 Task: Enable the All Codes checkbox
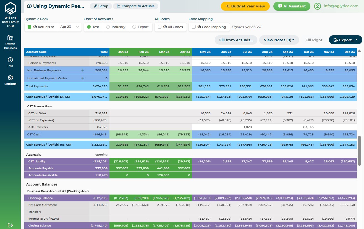tap(159, 27)
